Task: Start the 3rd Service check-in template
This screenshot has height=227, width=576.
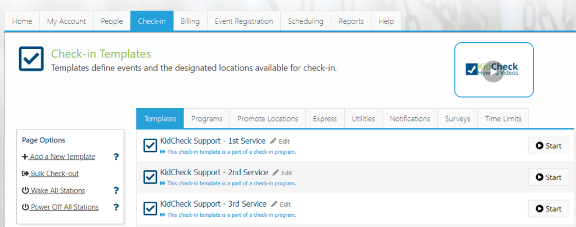Action: pos(548,209)
